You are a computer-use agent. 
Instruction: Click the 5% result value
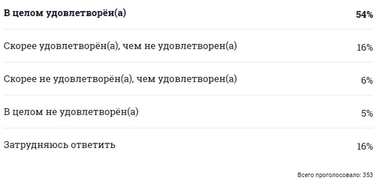pos(367,114)
